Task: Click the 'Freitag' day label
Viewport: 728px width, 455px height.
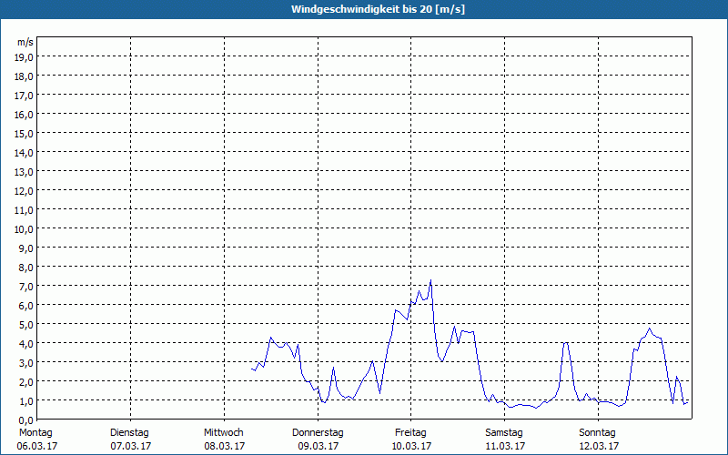Action: pyautogui.click(x=410, y=433)
